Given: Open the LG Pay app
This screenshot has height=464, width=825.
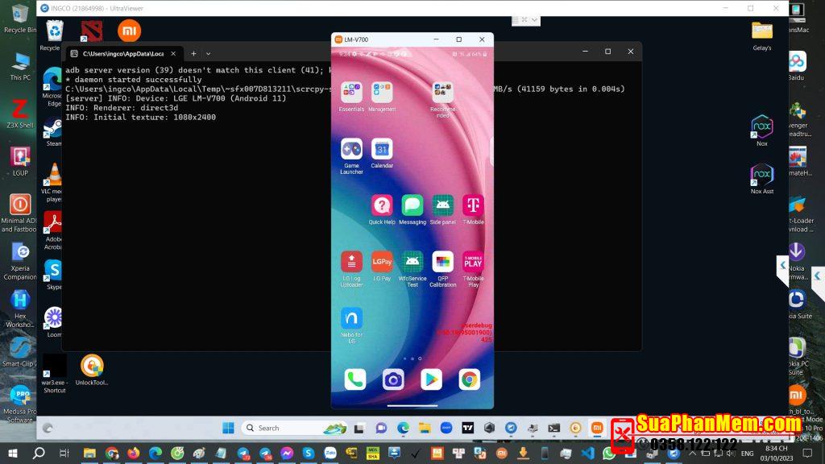Looking at the screenshot, I should (382, 262).
